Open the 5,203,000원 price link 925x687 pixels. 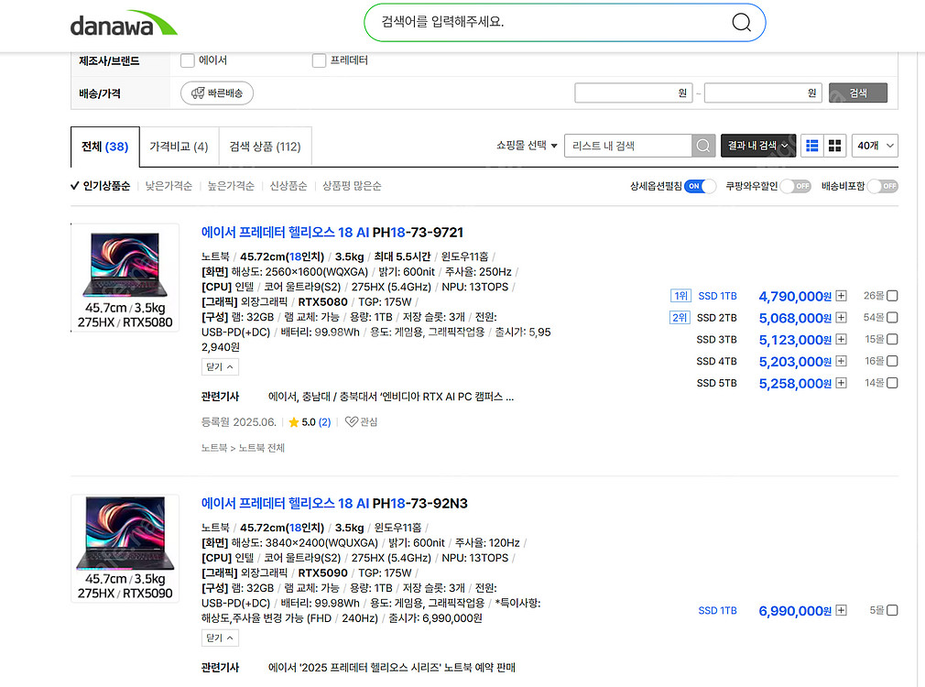click(795, 362)
